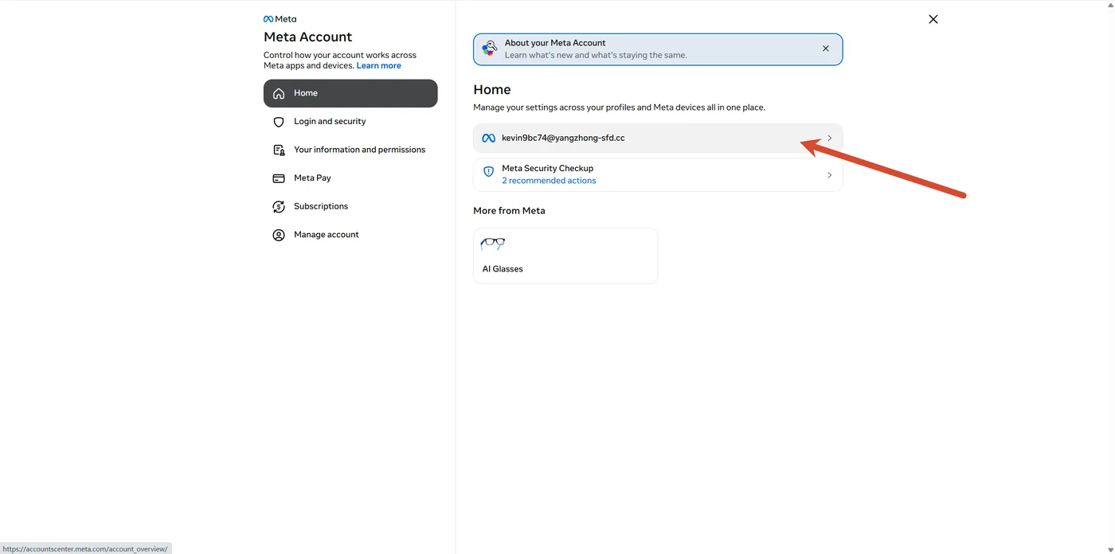Viewport: 1115px width, 554px height.
Task: Expand the kevin9bc74 account row chevron
Action: (x=829, y=138)
